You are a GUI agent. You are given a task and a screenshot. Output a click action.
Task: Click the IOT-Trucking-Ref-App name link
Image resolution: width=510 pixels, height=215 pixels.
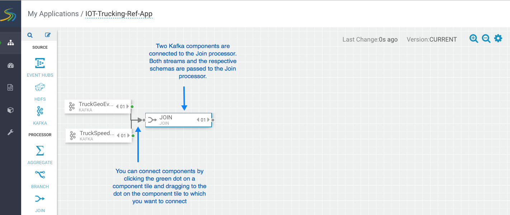click(119, 14)
